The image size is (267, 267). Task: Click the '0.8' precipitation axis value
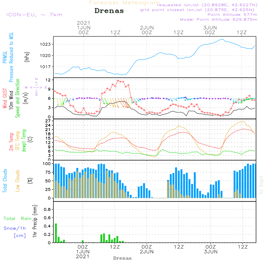point(47,209)
